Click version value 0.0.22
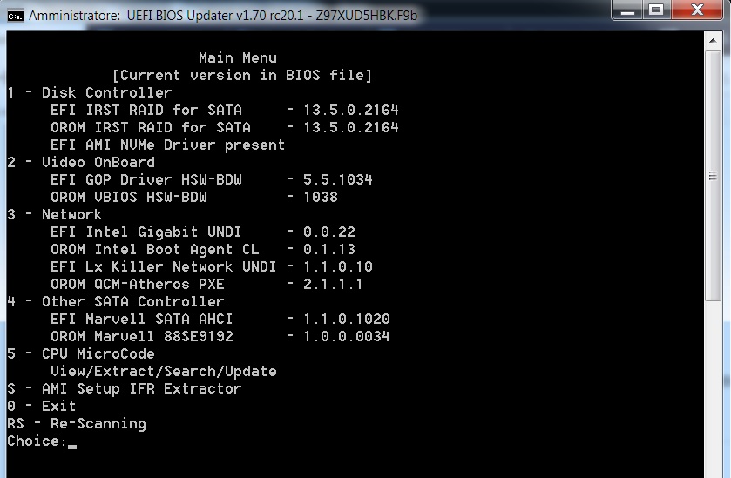The image size is (731, 478). click(x=329, y=232)
